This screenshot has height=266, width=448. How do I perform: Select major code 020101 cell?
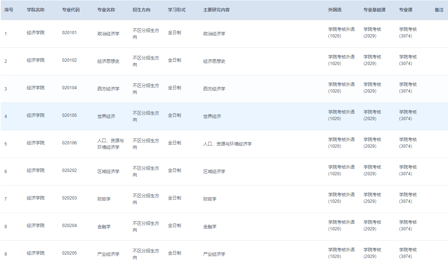pyautogui.click(x=69, y=33)
